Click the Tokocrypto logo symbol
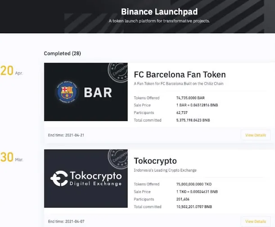The height and width of the screenshot is (227, 275). coord(59,178)
